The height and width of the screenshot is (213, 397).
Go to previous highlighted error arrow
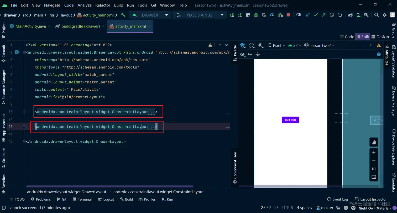220,45
